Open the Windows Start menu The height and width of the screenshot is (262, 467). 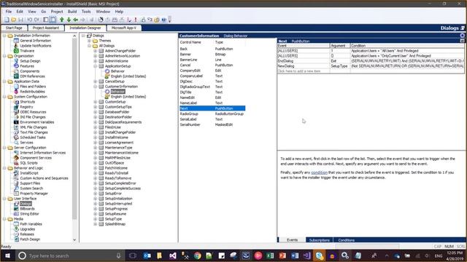click(7, 255)
